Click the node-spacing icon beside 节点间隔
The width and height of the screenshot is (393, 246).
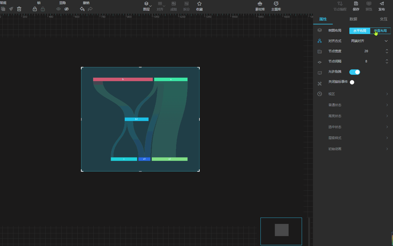320,62
